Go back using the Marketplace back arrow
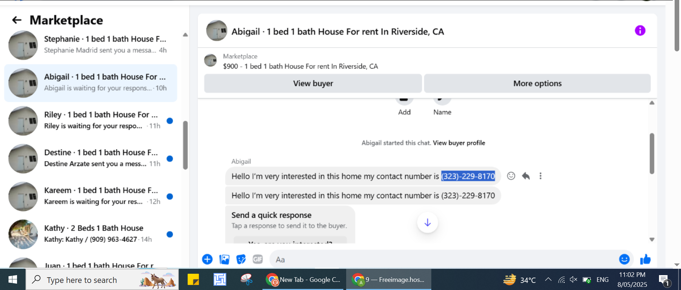 [17, 20]
